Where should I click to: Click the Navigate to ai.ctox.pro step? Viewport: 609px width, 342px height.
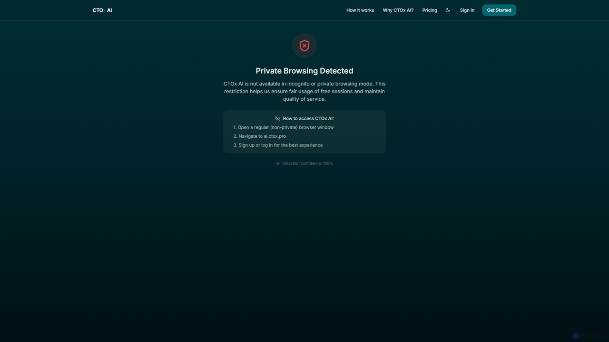[260, 136]
